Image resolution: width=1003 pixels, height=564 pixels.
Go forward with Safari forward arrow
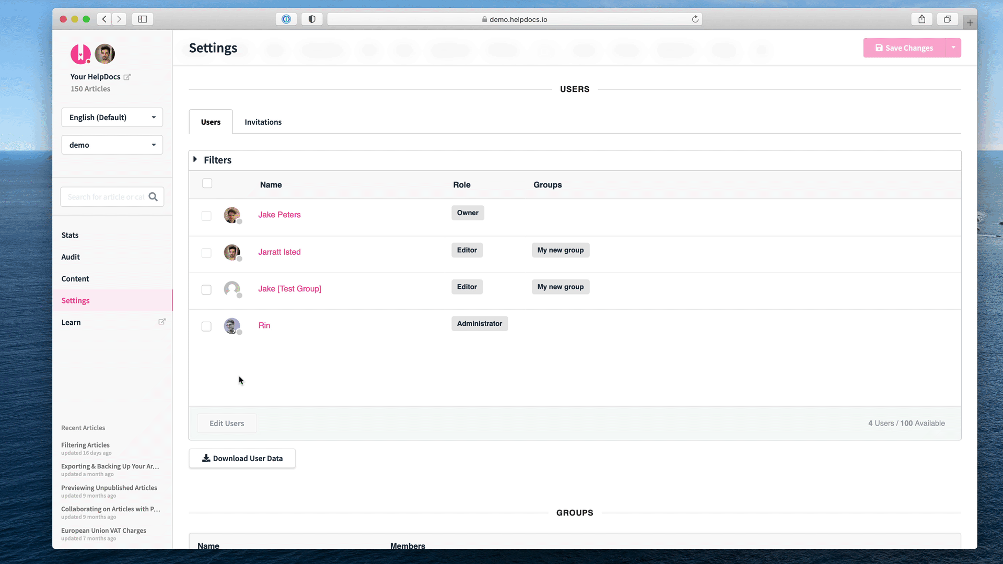pos(119,19)
